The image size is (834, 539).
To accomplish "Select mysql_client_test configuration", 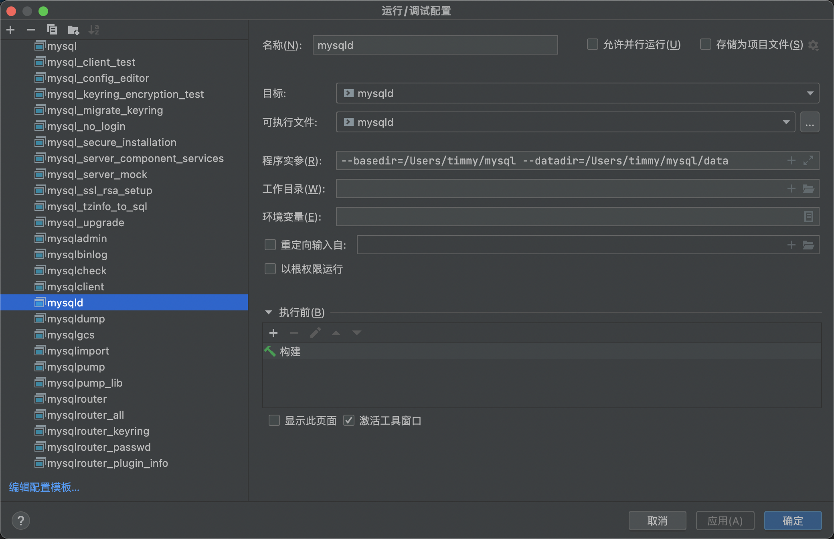I will coord(124,62).
